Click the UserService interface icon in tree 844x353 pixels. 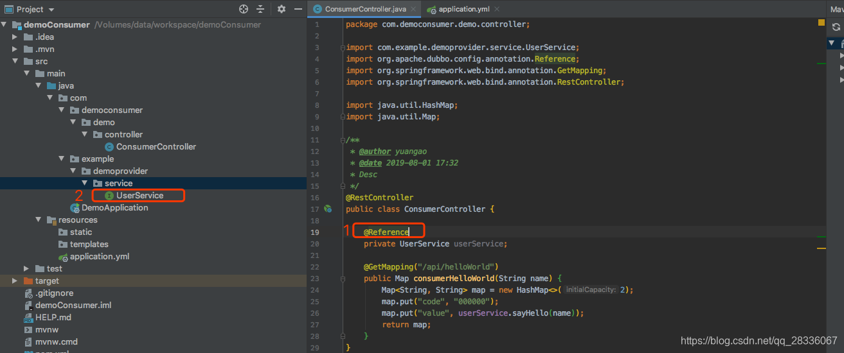tap(109, 196)
